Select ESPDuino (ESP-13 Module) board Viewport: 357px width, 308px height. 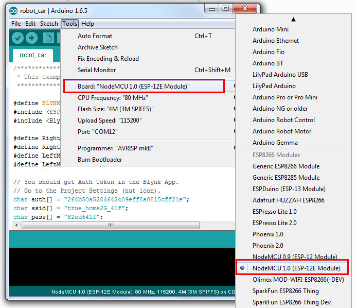coord(293,189)
